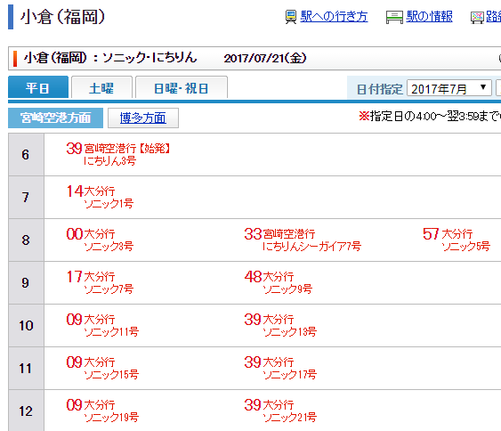Image resolution: width=501 pixels, height=431 pixels.
Task: Click the 9:48 ソニック9号 entry
Action: click(279, 282)
